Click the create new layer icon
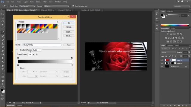The height and width of the screenshot is (107, 191). click(x=182, y=106)
